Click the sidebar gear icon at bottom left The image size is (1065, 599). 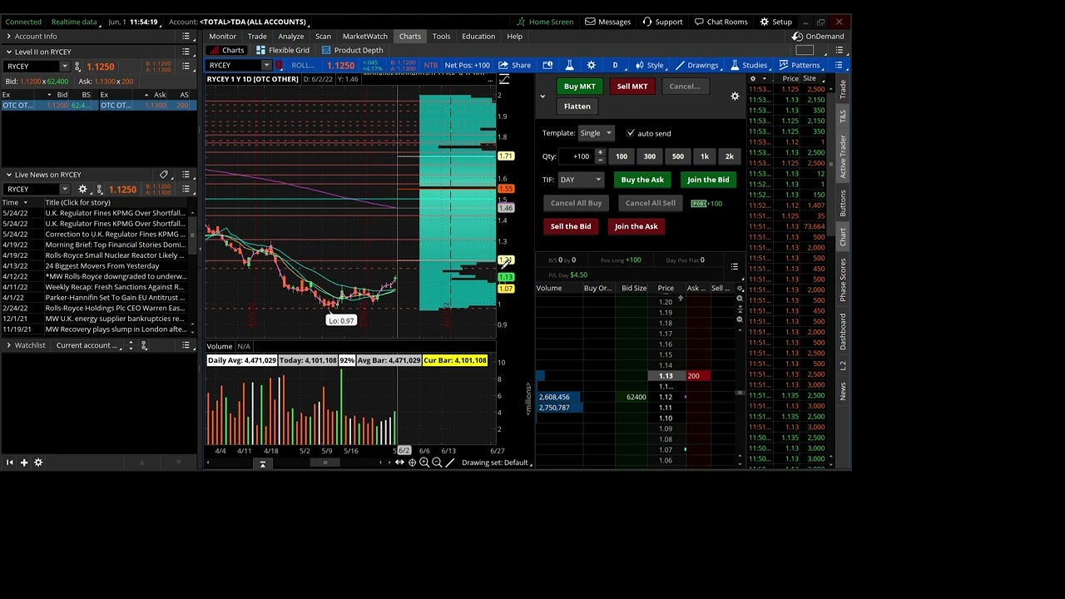point(38,463)
